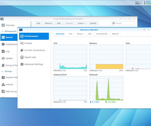The height and width of the screenshot is (126, 151).
Task: Click the search magnifier icon
Action: (x=114, y=23)
